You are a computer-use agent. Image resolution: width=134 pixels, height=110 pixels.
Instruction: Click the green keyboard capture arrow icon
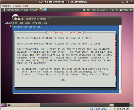tap(118, 109)
